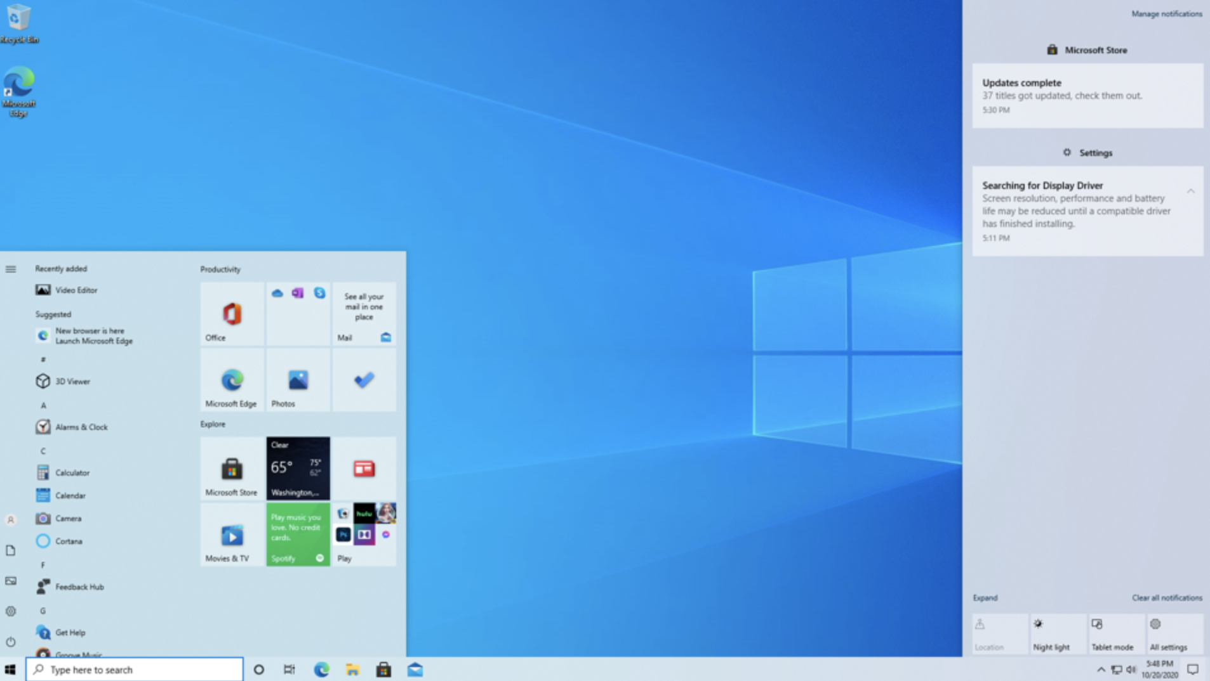Click the OneDrive icon in tile folder
The width and height of the screenshot is (1210, 681).
point(277,293)
